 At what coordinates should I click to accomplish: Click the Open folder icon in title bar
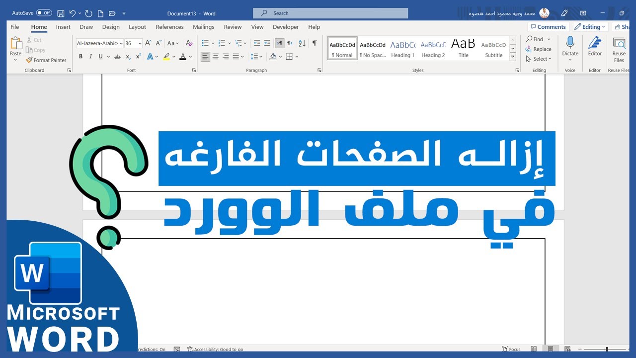click(x=112, y=13)
